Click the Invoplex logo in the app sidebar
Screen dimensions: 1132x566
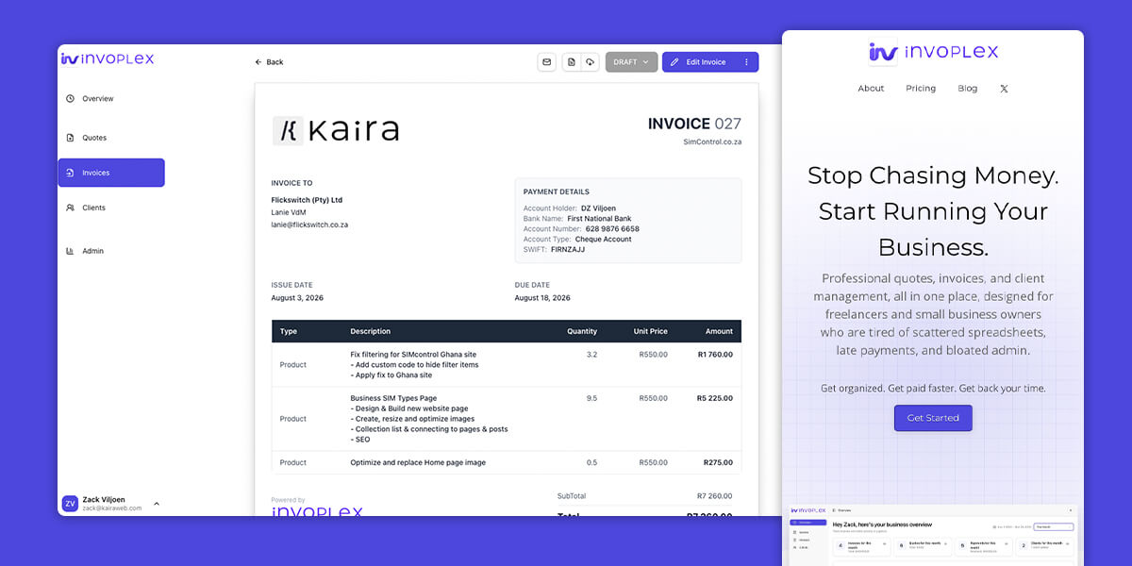[x=108, y=58]
